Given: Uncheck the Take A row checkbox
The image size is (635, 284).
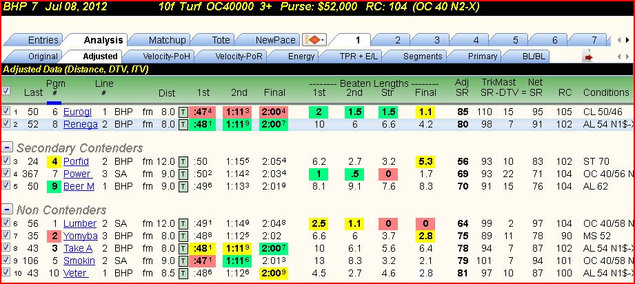Looking at the screenshot, I should pos(6,248).
